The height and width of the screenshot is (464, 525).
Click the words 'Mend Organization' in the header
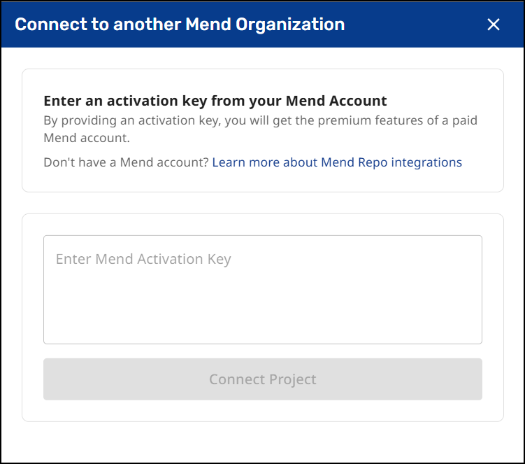[x=265, y=24]
